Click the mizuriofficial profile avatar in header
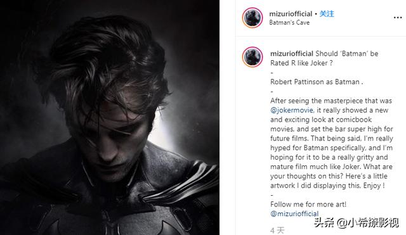Image resolution: width=406 pixels, height=235 pixels. coord(252,18)
